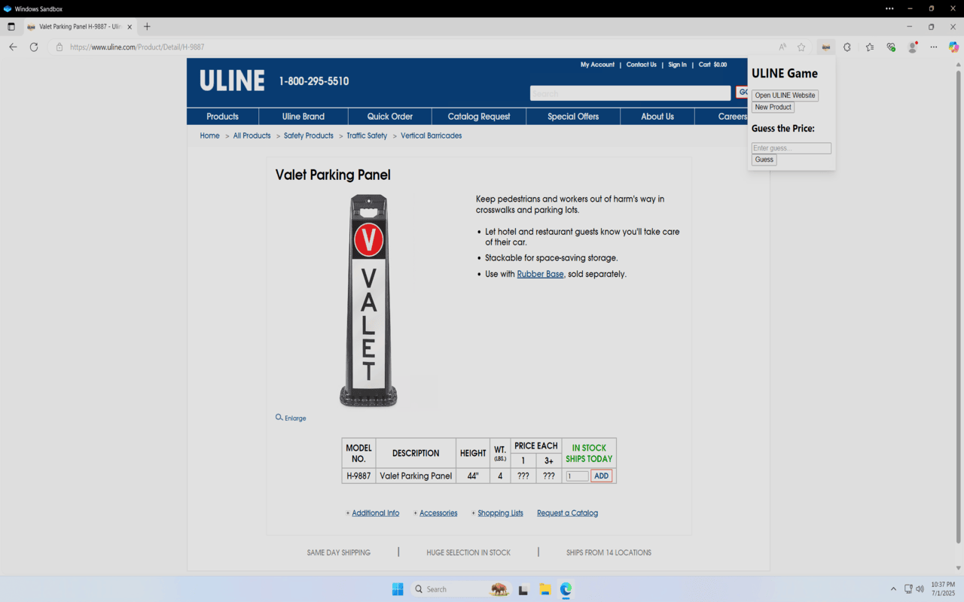Click the address bar URL
Screen dimensions: 964x602
(x=137, y=47)
